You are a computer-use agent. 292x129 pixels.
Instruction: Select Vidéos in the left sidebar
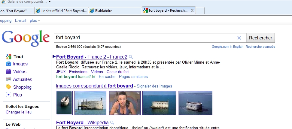coord(20,72)
